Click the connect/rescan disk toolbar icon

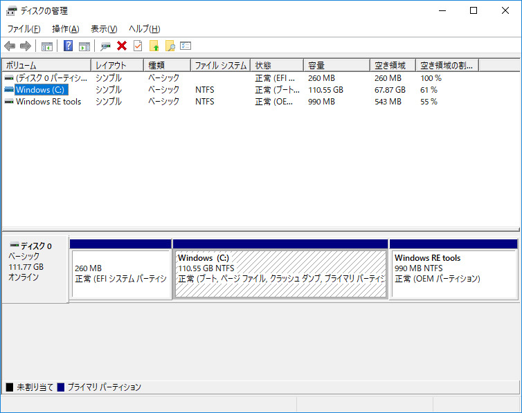point(105,46)
